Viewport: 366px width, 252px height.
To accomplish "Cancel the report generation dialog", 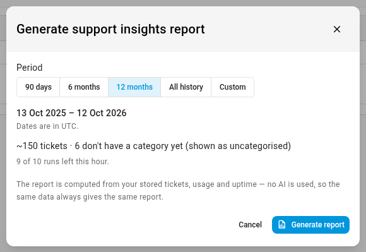I will click(x=251, y=224).
